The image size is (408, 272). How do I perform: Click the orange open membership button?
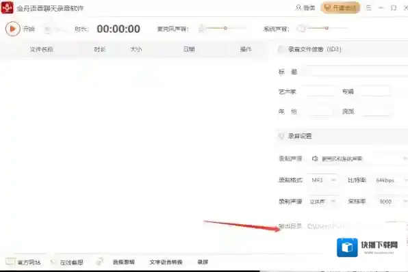coord(340,8)
